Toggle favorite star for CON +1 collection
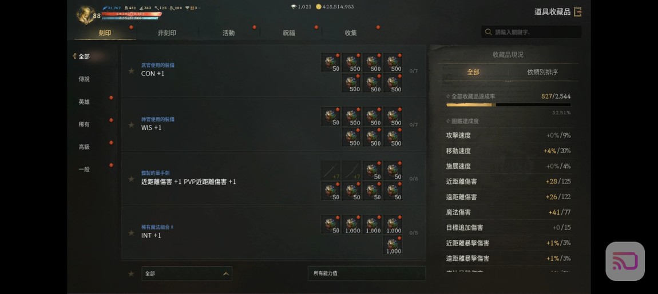The image size is (658, 294). coord(132,71)
